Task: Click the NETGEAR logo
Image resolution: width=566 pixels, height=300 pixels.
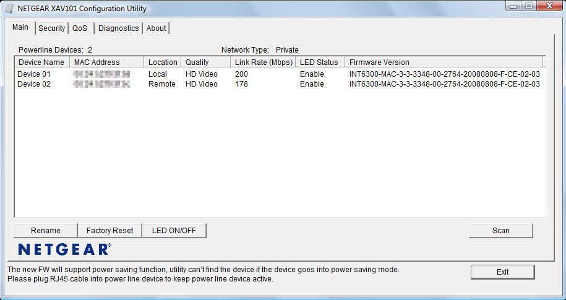Action: pos(64,249)
